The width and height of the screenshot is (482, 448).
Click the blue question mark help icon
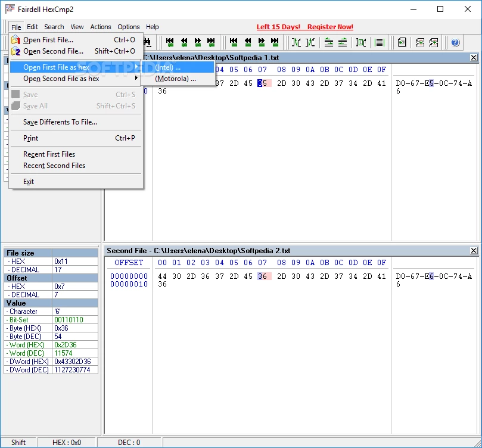pos(455,42)
